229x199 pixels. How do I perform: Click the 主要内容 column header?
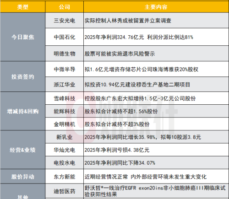coord(156,7)
